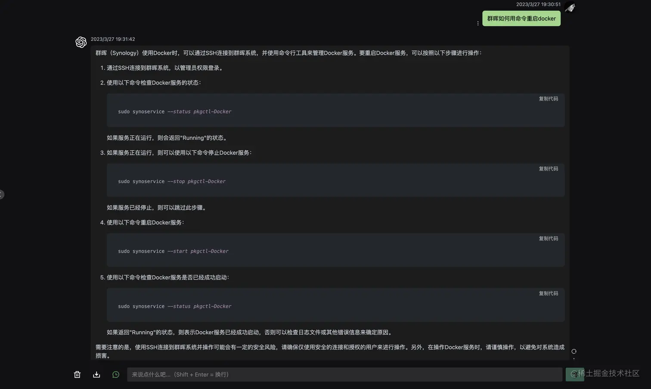Click the timestamp 2023/3/27 19:31:42
The image size is (651, 389).
pos(113,39)
